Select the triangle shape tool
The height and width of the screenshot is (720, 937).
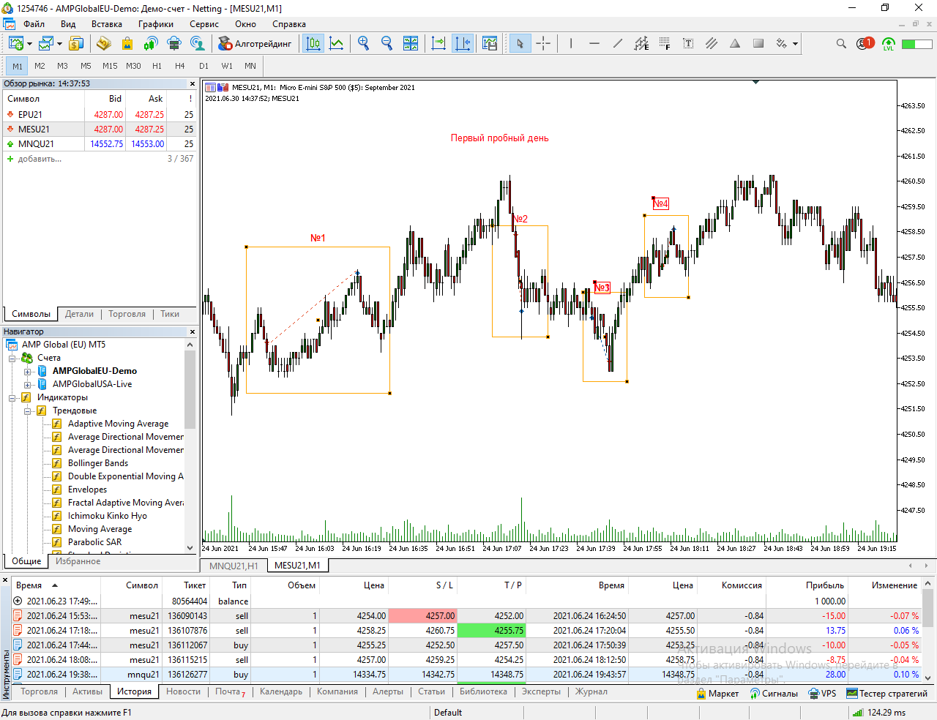point(735,44)
